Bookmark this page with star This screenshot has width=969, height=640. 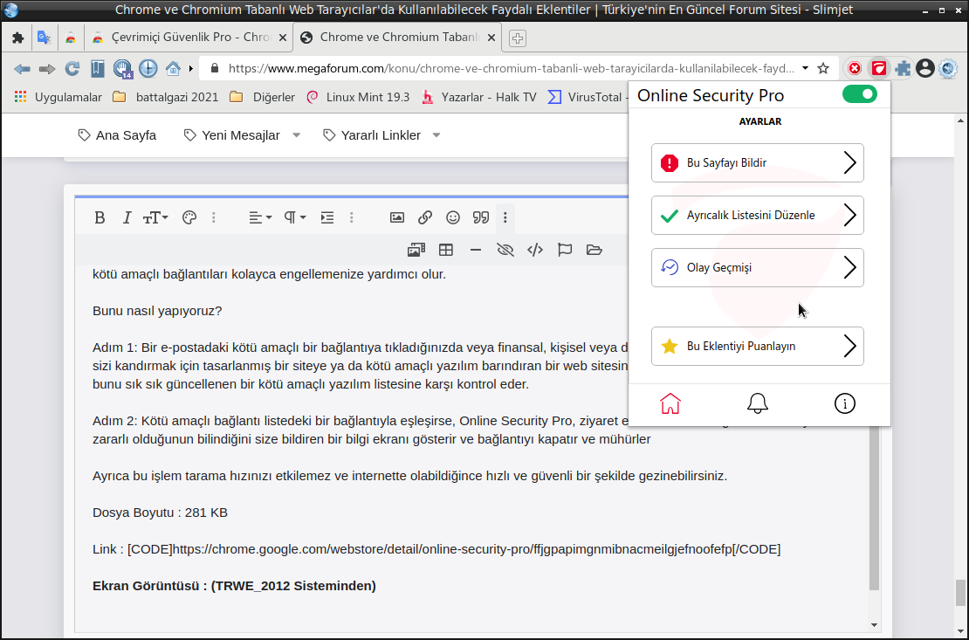click(823, 68)
